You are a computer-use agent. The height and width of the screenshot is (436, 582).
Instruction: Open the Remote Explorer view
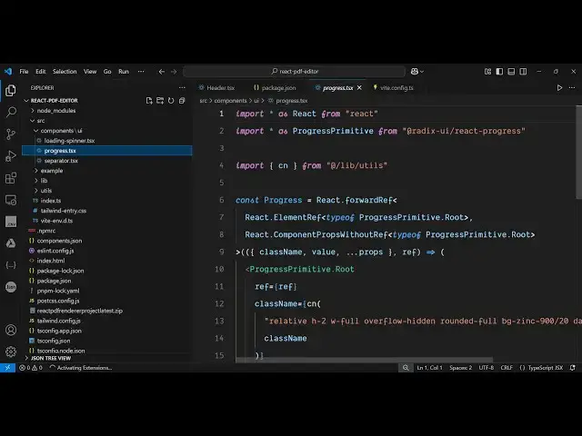coord(11,200)
